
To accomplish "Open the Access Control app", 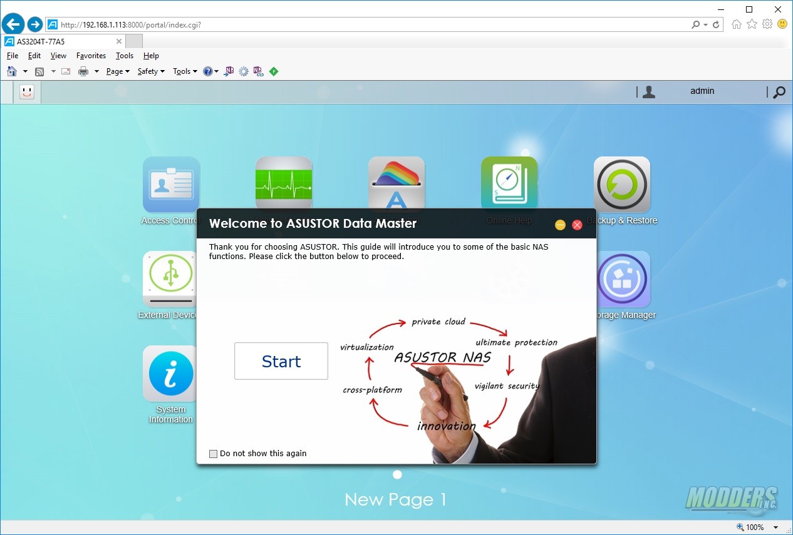I will [x=171, y=185].
